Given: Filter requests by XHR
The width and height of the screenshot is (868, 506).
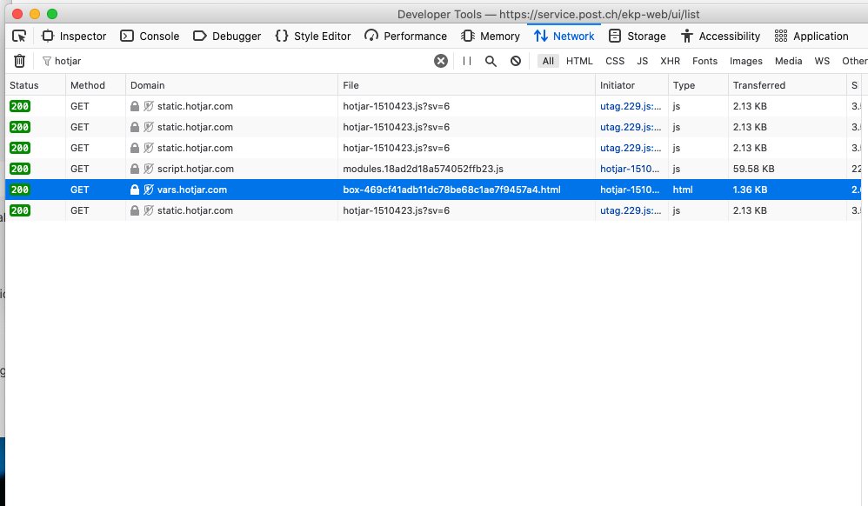Looking at the screenshot, I should [x=670, y=61].
